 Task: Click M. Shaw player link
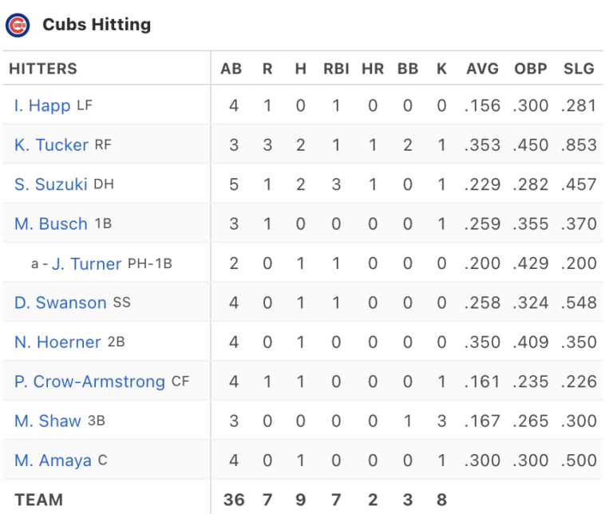[48, 421]
